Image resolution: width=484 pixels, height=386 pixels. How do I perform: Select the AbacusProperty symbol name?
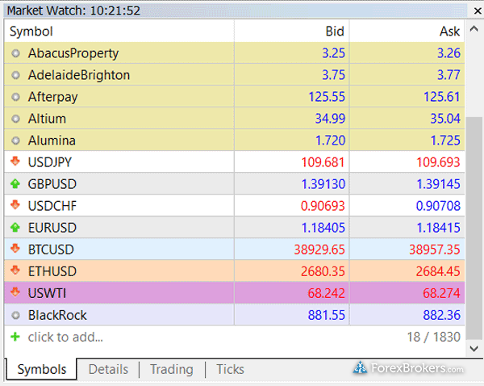tap(73, 53)
